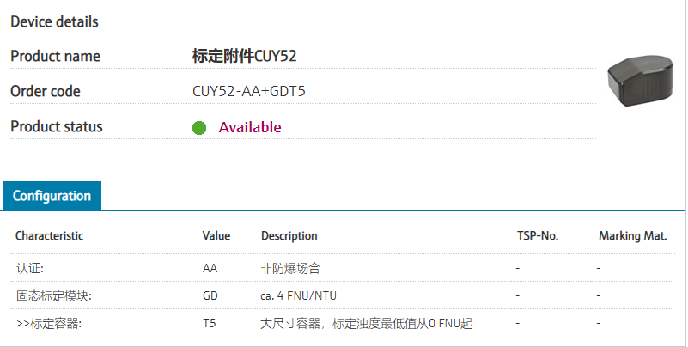The height and width of the screenshot is (347, 688).
Task: Click the GD value cell
Action: pyautogui.click(x=210, y=296)
